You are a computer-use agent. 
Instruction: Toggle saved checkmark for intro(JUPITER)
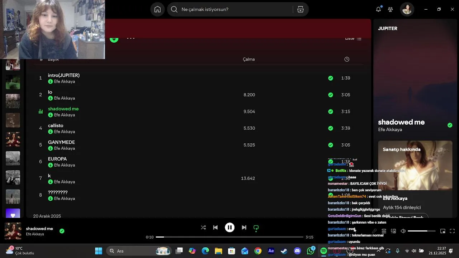pyautogui.click(x=330, y=78)
